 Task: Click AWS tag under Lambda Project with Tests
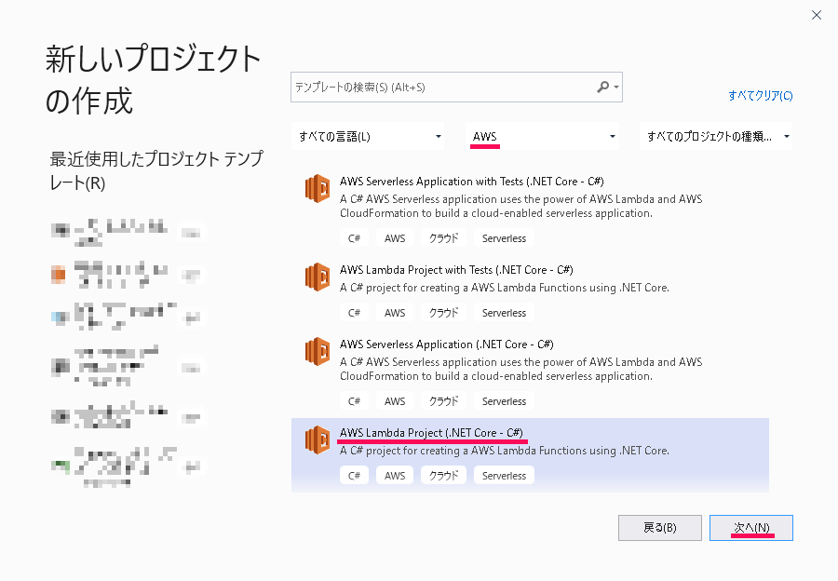click(395, 313)
